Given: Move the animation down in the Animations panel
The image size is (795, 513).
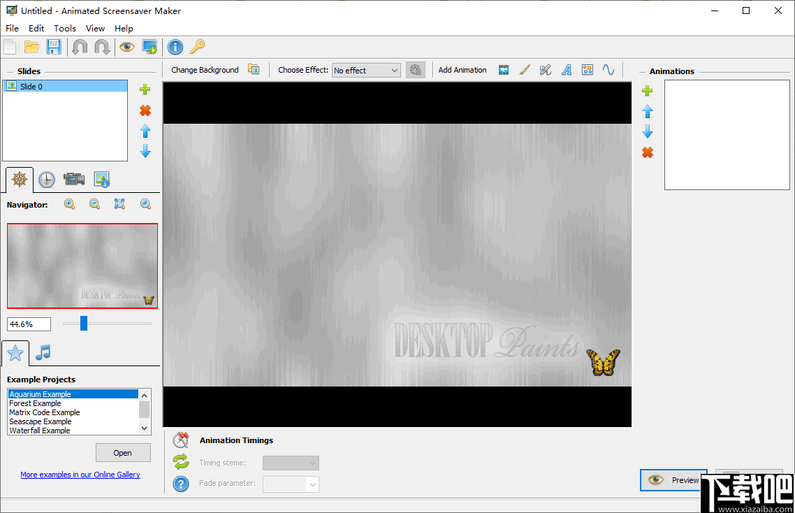Looking at the screenshot, I should click(648, 132).
